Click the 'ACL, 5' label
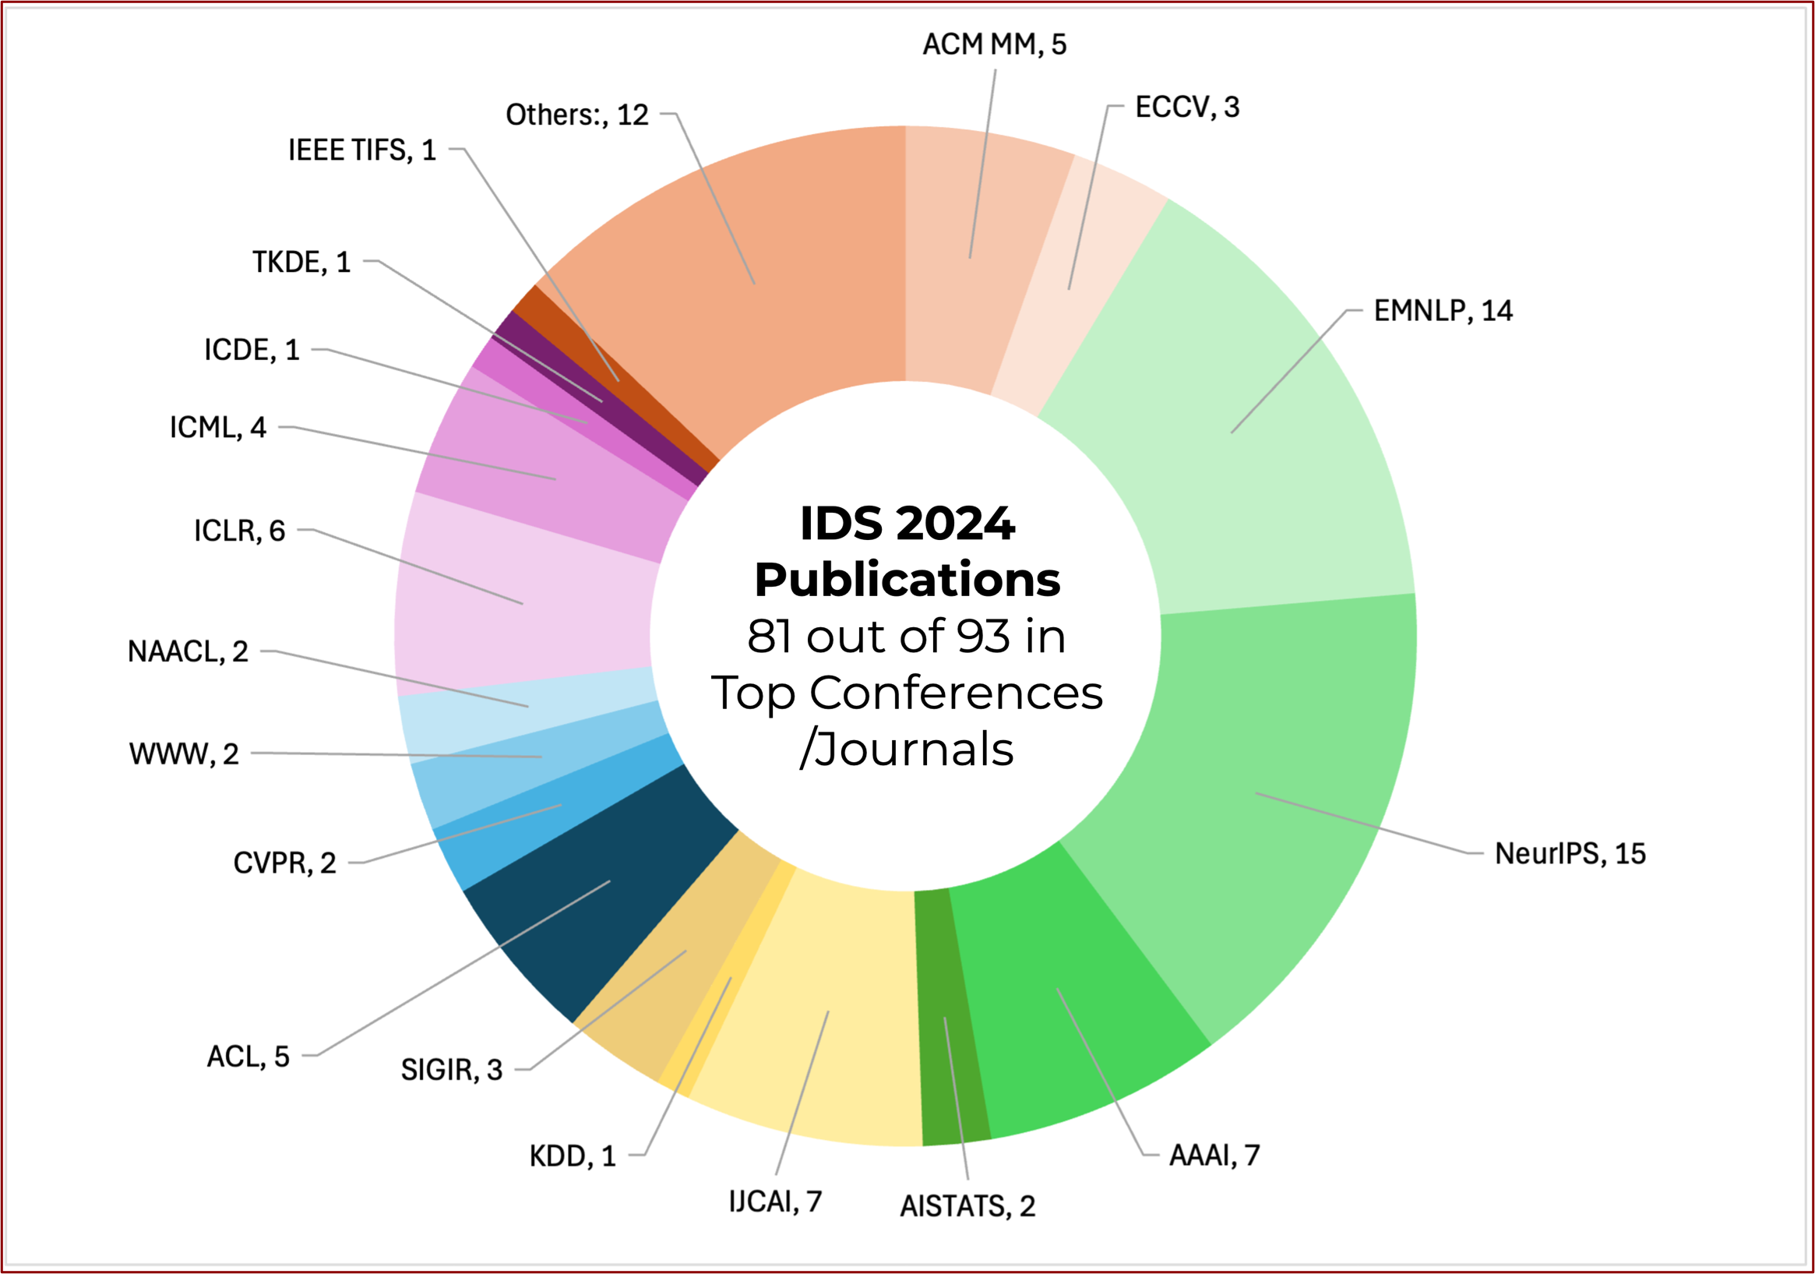Screen dimensions: 1815x1274 (x=248, y=1057)
